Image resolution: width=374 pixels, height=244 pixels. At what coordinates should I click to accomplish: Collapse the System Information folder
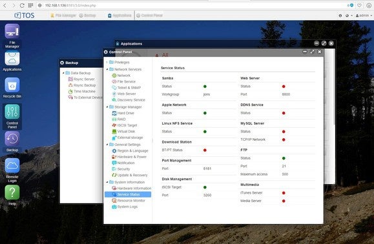[107, 182]
